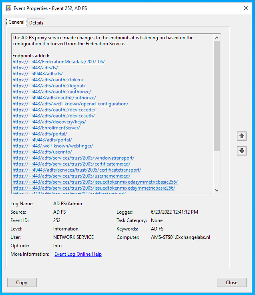Switch to the Details tab
Screen dimensions: 255x295
click(x=36, y=23)
